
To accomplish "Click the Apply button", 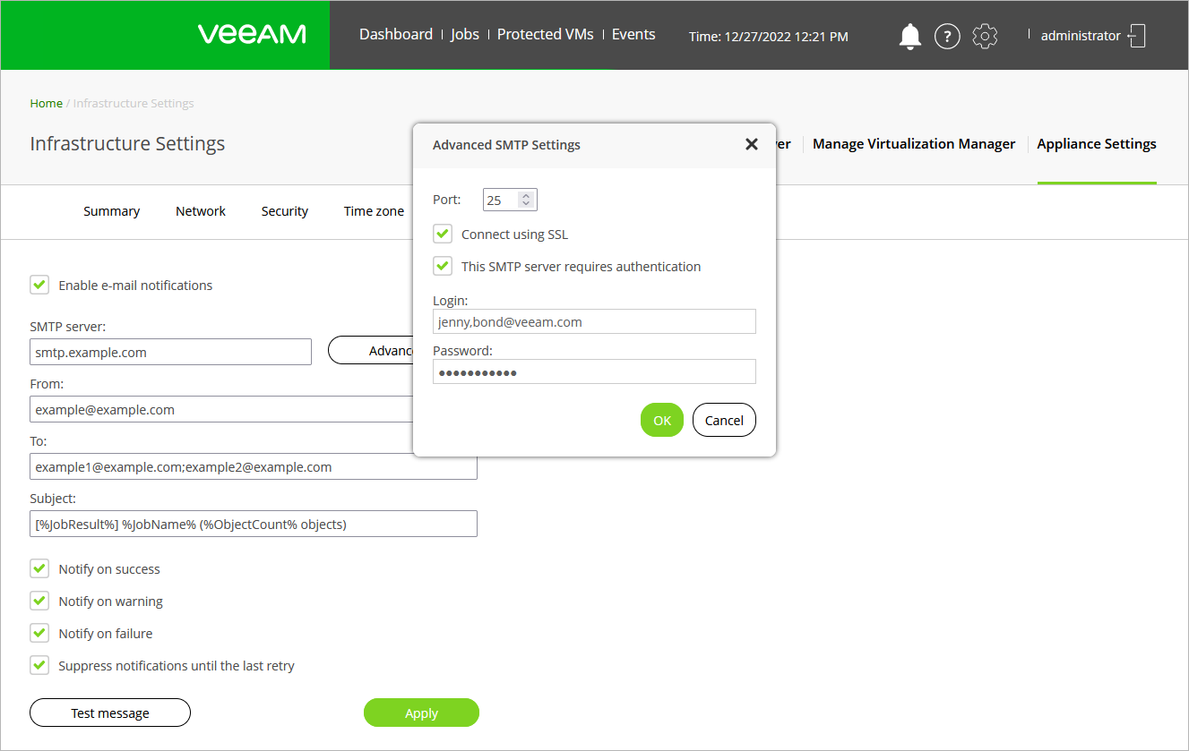I will (421, 713).
